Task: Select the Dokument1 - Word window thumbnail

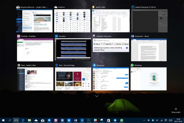Action: 149,50
